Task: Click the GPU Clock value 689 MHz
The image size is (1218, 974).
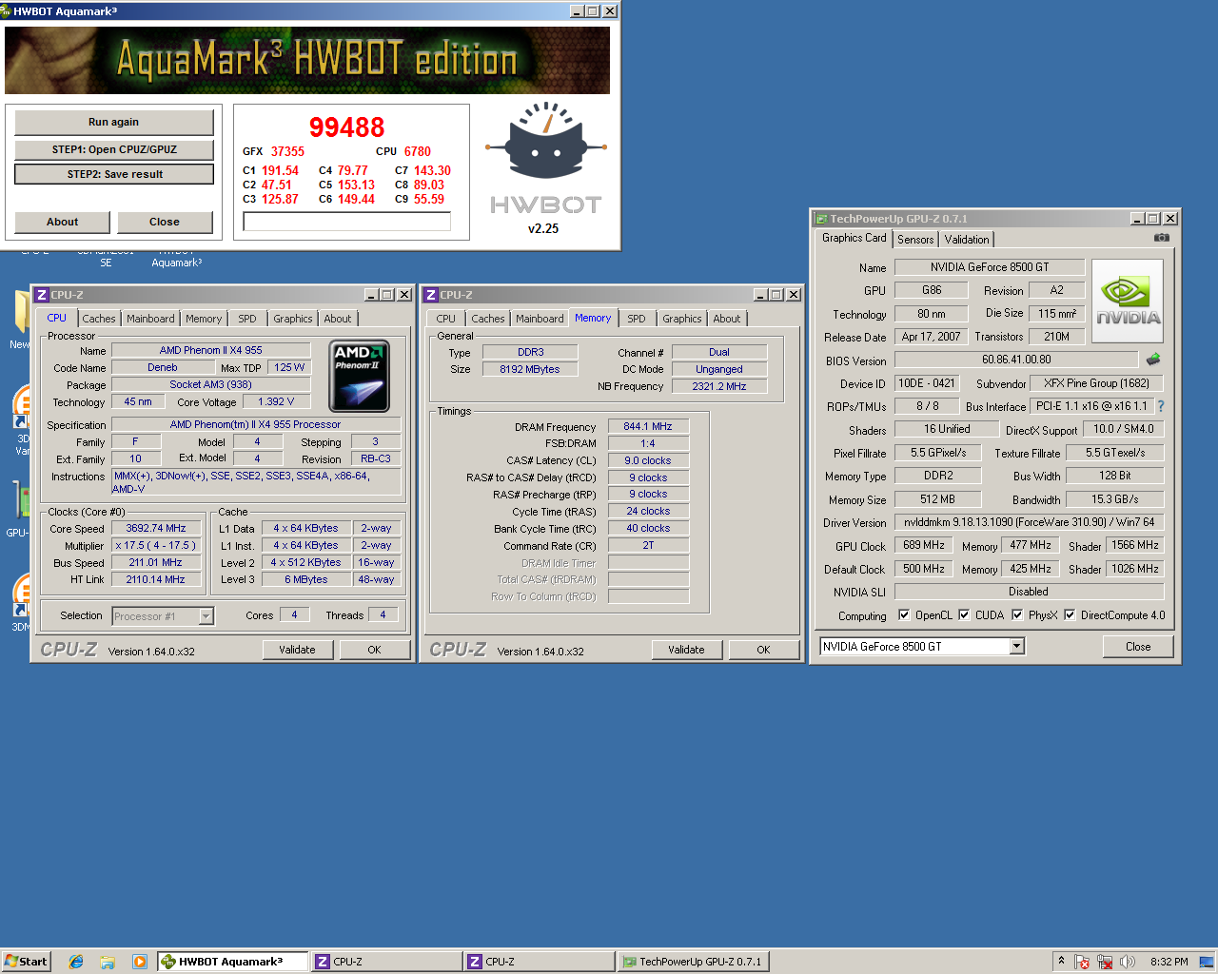Action: 924,545
